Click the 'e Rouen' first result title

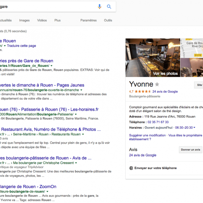[8, 41]
